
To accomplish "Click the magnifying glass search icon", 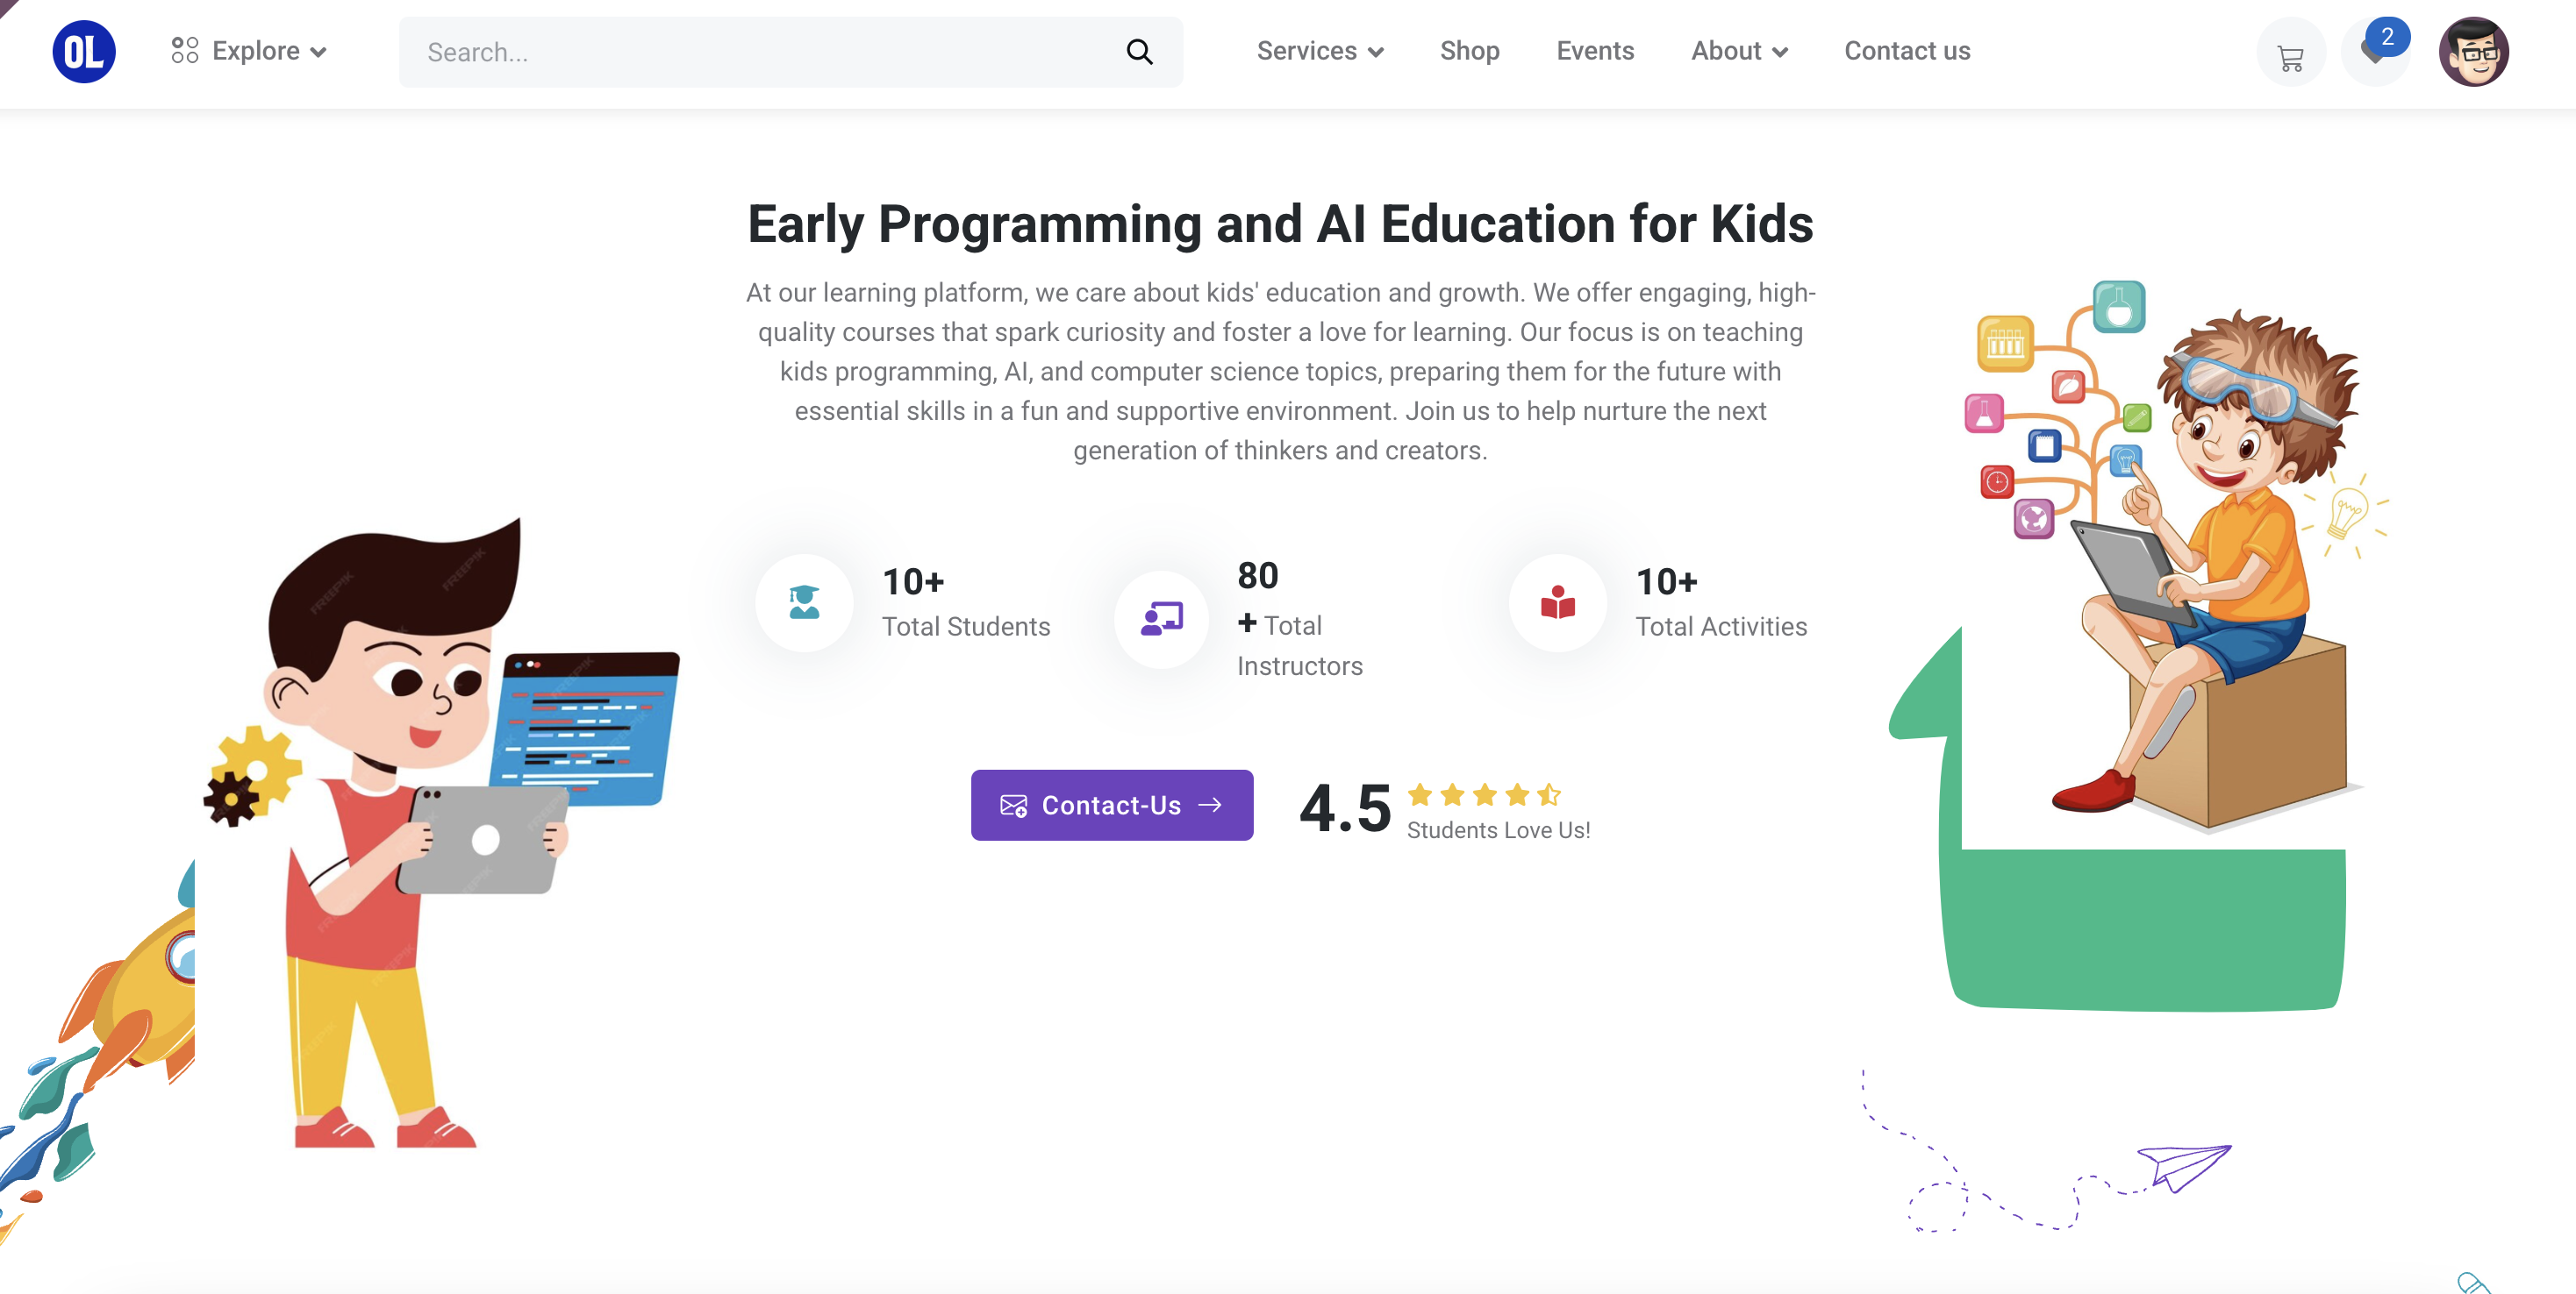I will click(x=1139, y=52).
